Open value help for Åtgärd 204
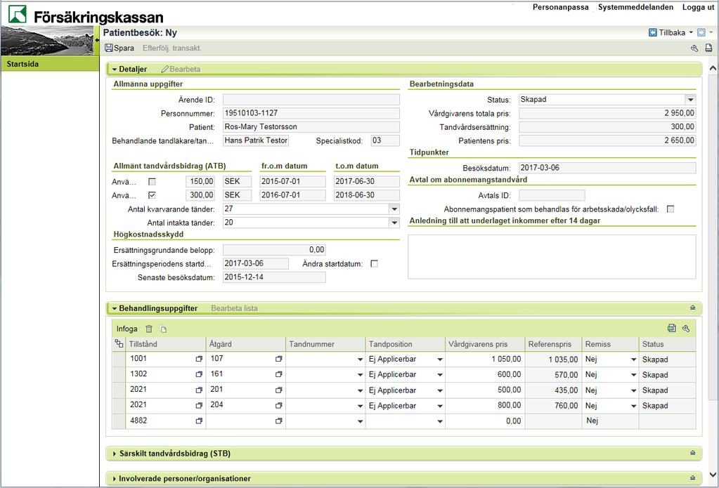Screen dimensions: 719x488 (279, 406)
